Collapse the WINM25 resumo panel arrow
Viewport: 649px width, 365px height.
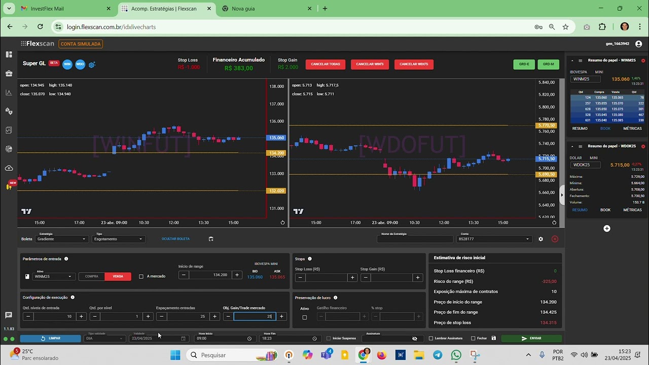pos(572,60)
